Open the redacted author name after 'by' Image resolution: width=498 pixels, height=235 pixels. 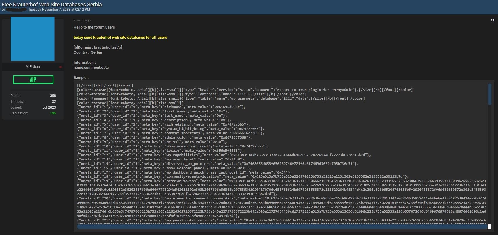(16, 10)
